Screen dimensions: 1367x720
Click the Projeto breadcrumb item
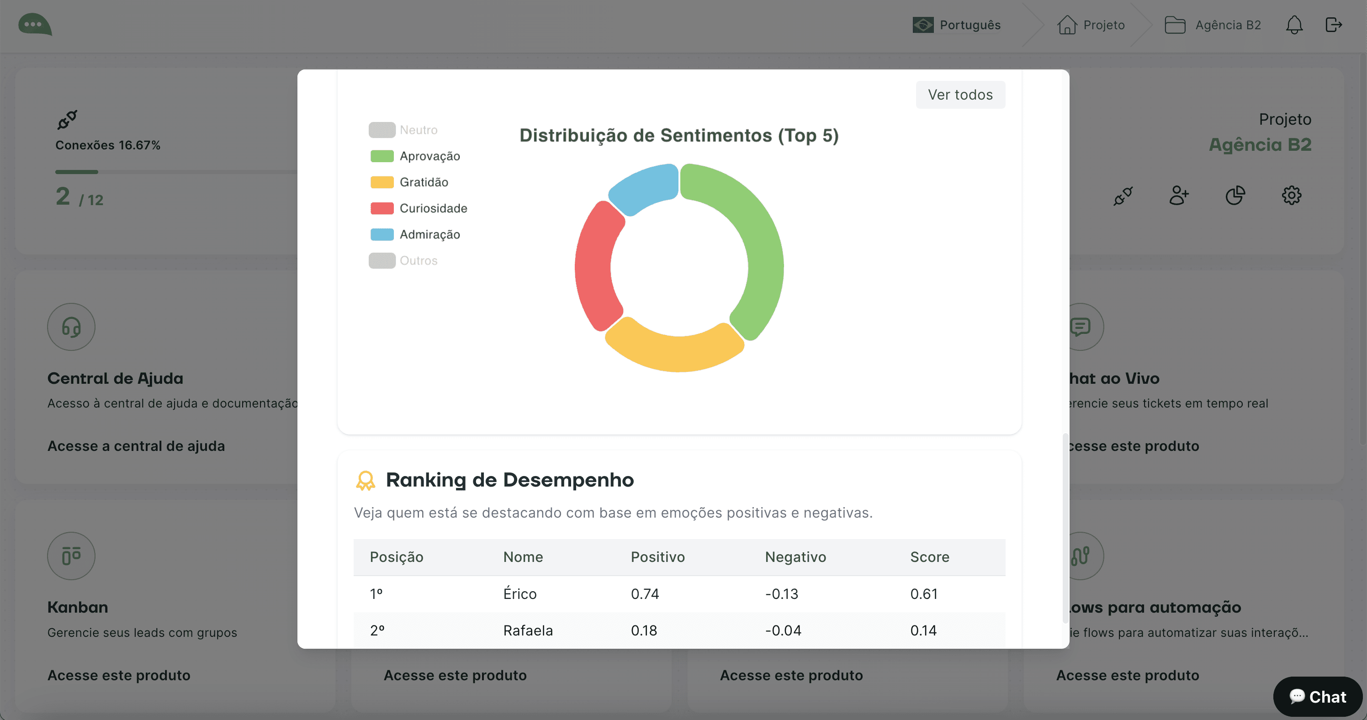1091,25
